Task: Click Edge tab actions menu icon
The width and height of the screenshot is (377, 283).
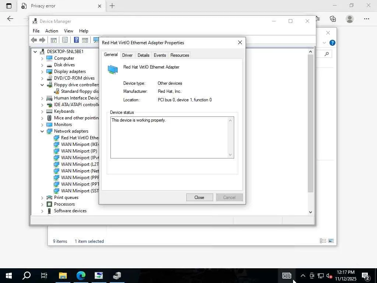Action: tap(9, 6)
